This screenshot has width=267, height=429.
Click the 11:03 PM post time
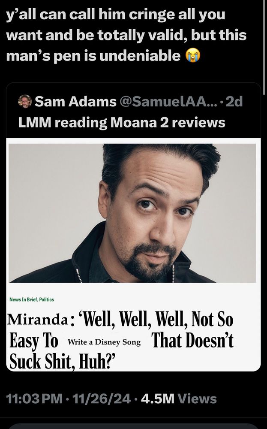pyautogui.click(x=34, y=399)
